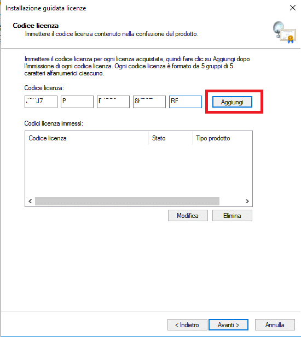
Task: Click the right scroll arrow of the list
Action: (247, 202)
